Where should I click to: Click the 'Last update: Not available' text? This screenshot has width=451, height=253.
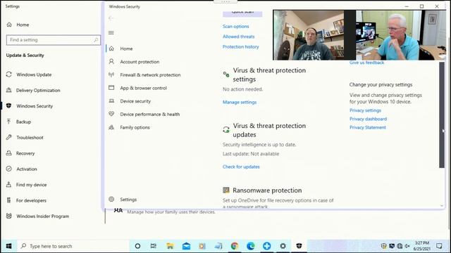pos(251,154)
